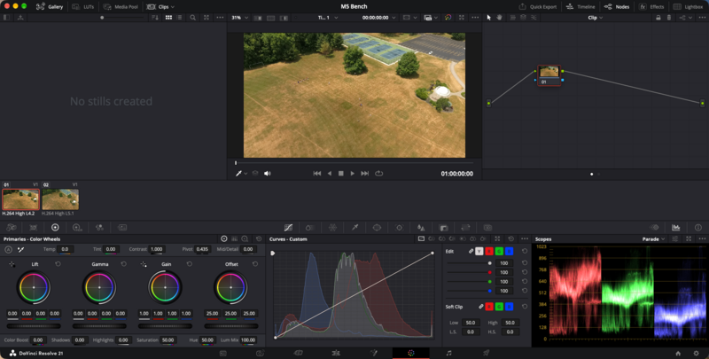The image size is (709, 359).
Task: Open the scopes settings sliders icon
Action: point(675,238)
